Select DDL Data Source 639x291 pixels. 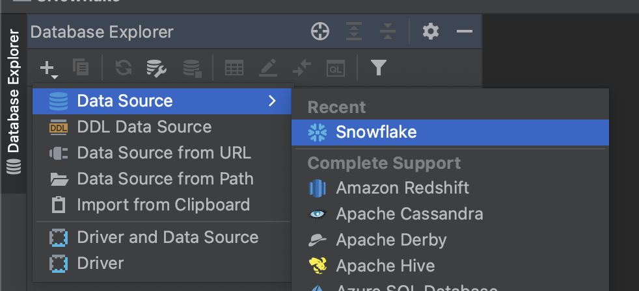pos(162,127)
